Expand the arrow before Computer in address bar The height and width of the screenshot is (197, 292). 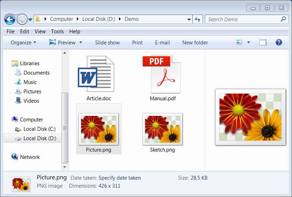pyautogui.click(x=45, y=19)
